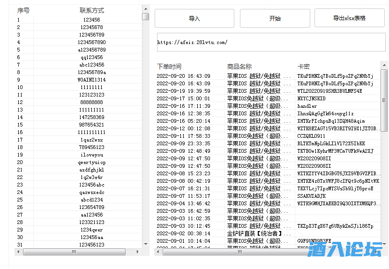
Task: Click the order table vertical scrollbar thumb
Action: (384, 100)
